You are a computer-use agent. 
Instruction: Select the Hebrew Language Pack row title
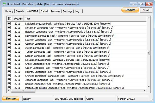click(x=68, y=72)
